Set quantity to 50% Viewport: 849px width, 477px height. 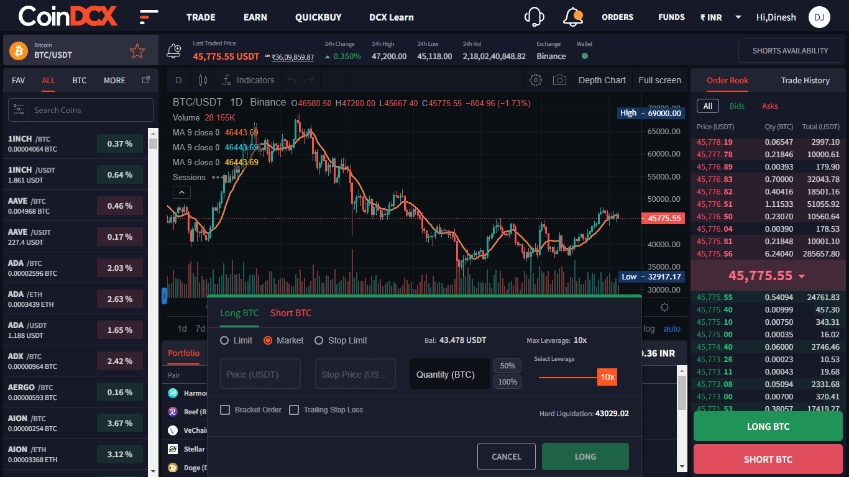tap(507, 366)
